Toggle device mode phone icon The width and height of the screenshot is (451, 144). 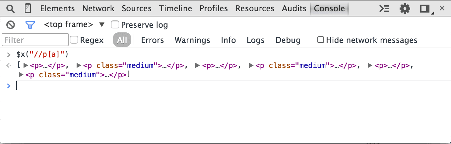point(28,9)
